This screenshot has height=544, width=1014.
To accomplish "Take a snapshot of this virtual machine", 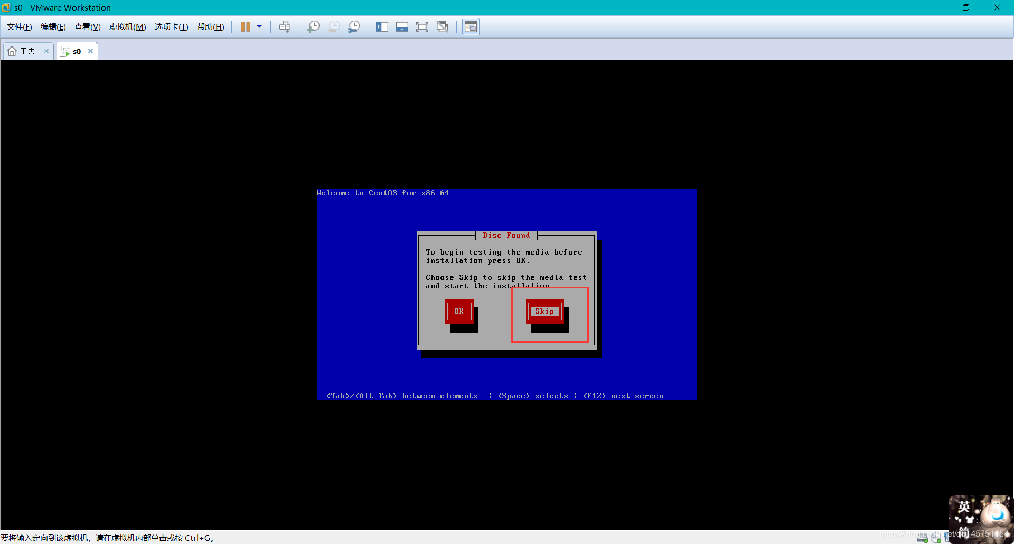I will (314, 27).
